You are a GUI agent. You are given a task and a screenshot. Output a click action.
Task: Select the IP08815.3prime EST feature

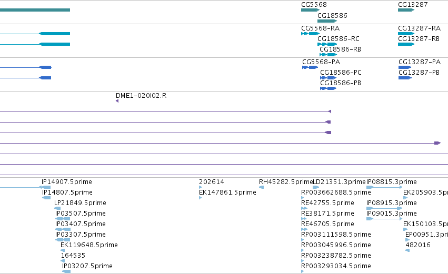384,187
